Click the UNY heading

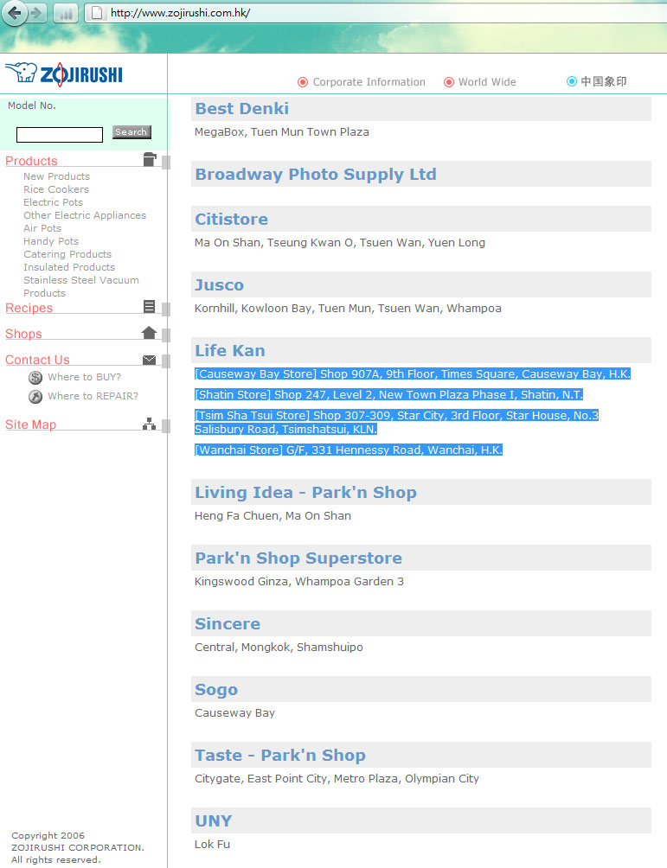[214, 821]
